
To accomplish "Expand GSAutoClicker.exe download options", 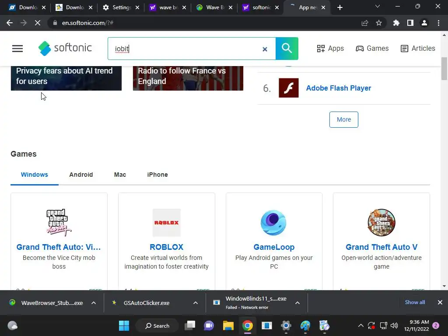I will click(x=196, y=303).
